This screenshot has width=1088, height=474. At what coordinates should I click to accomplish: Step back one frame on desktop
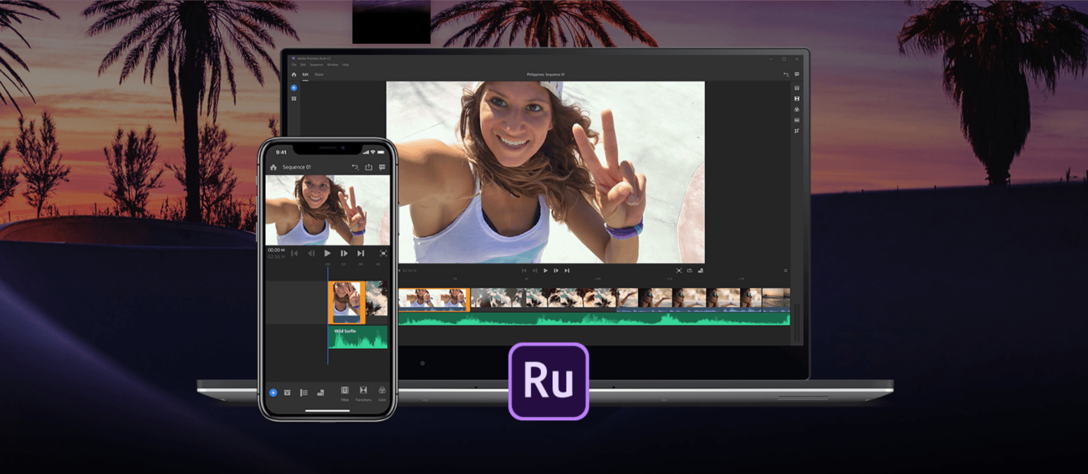535,270
